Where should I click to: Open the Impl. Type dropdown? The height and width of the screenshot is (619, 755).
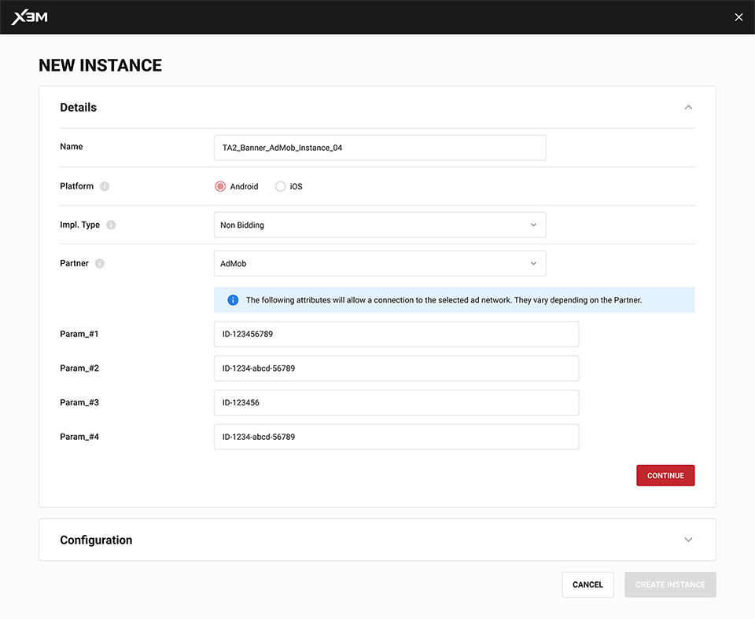click(x=380, y=225)
